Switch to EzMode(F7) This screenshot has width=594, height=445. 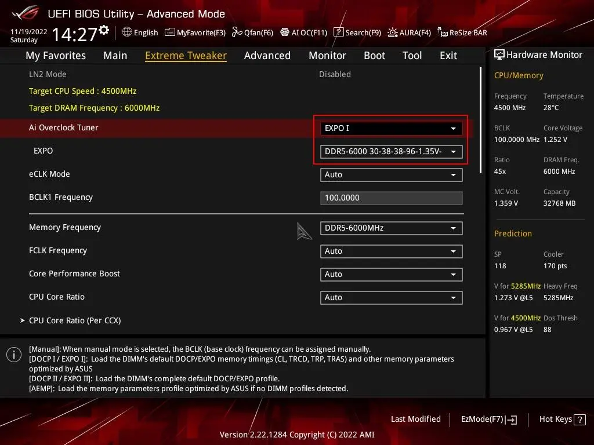[x=488, y=420]
